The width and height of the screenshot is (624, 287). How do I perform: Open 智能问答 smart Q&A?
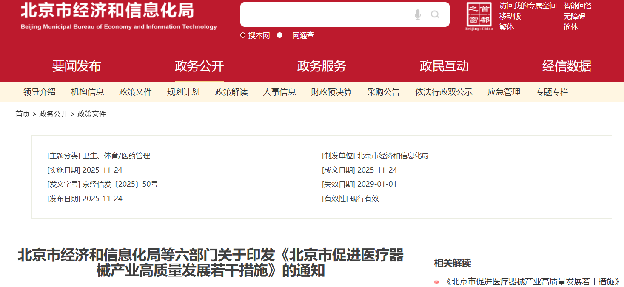[577, 6]
